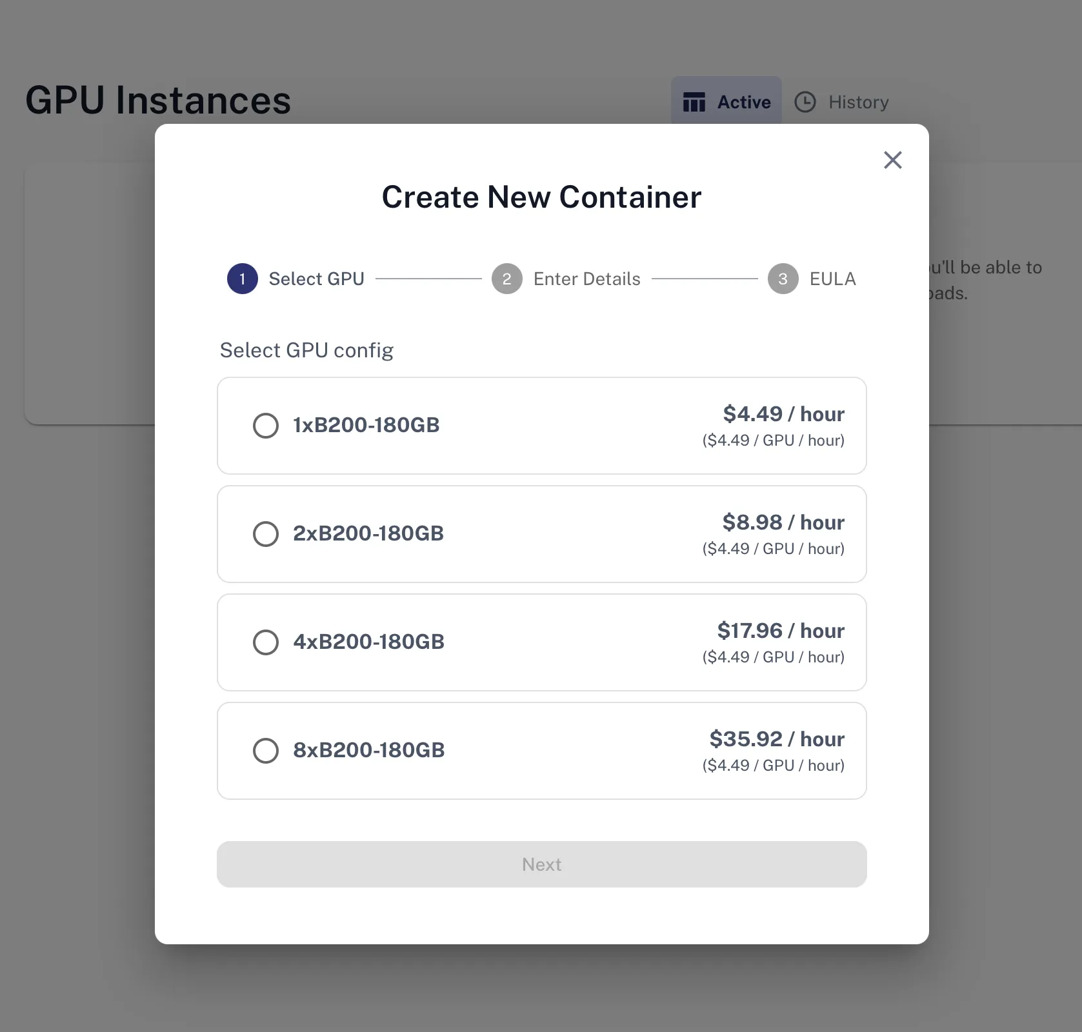Click the GPU Instances page heading
Image resolution: width=1082 pixels, height=1032 pixels.
158,101
